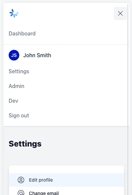Close the navigation menu with X

[120, 13]
